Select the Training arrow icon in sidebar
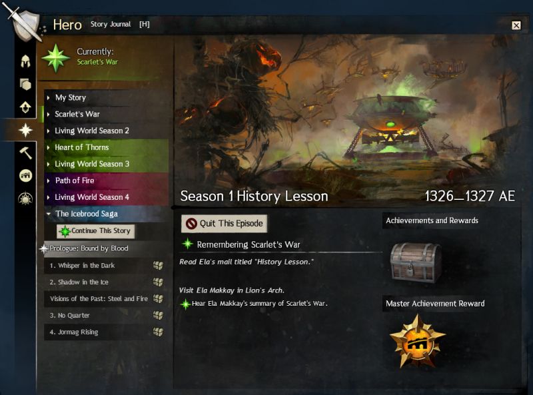The width and height of the screenshot is (533, 395). pyautogui.click(x=25, y=107)
